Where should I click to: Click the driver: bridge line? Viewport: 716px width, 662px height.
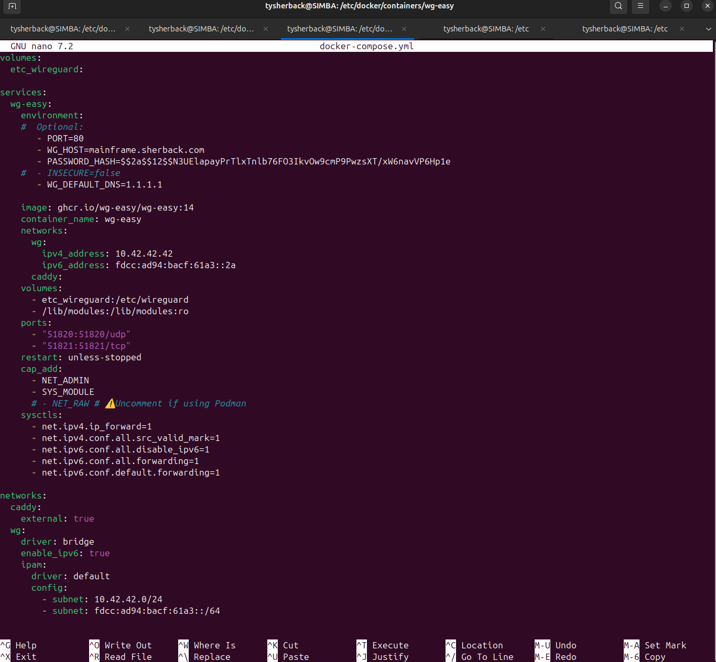(x=58, y=542)
